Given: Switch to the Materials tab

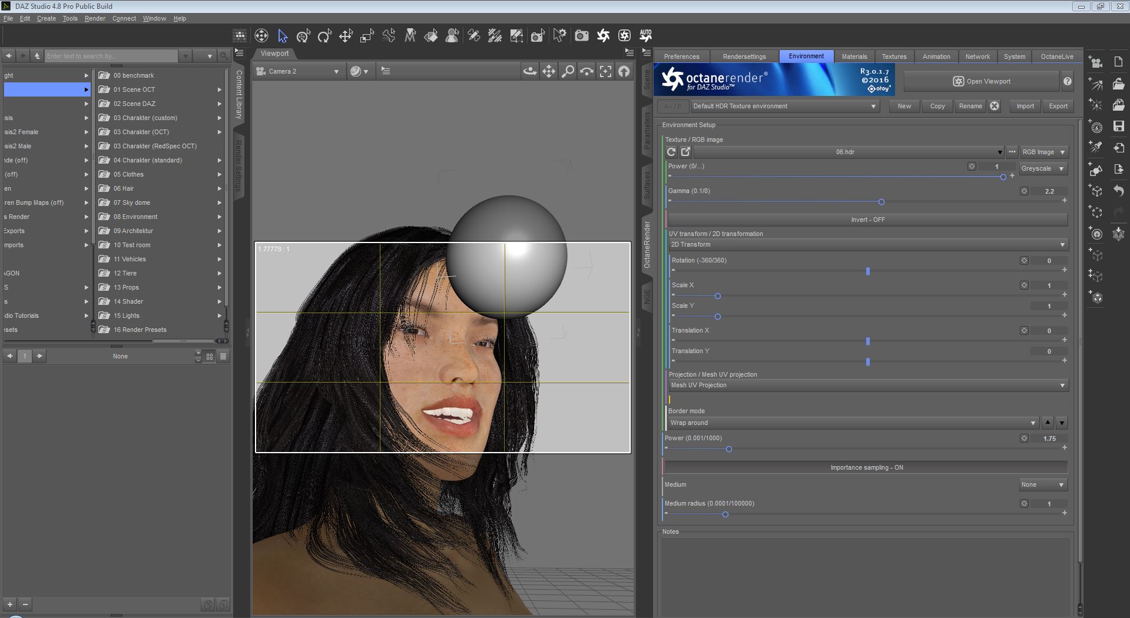Looking at the screenshot, I should pyautogui.click(x=854, y=57).
